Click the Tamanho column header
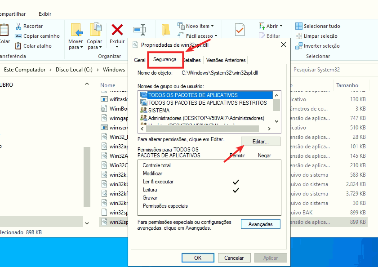This screenshot has width=378, height=267. (x=347, y=85)
